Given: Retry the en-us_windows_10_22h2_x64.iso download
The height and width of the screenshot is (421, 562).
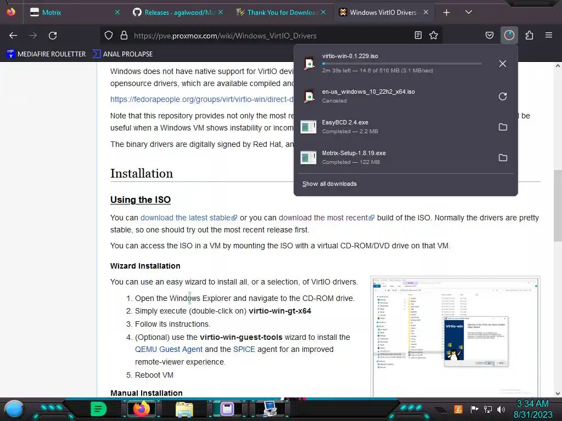Looking at the screenshot, I should (503, 96).
